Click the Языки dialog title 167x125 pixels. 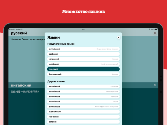coord(54,37)
